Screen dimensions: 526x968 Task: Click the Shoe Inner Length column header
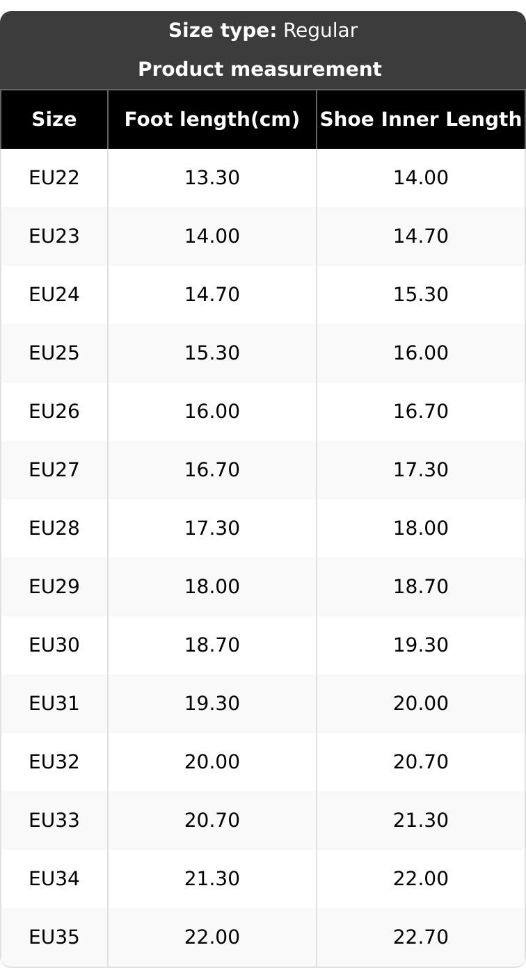point(420,120)
